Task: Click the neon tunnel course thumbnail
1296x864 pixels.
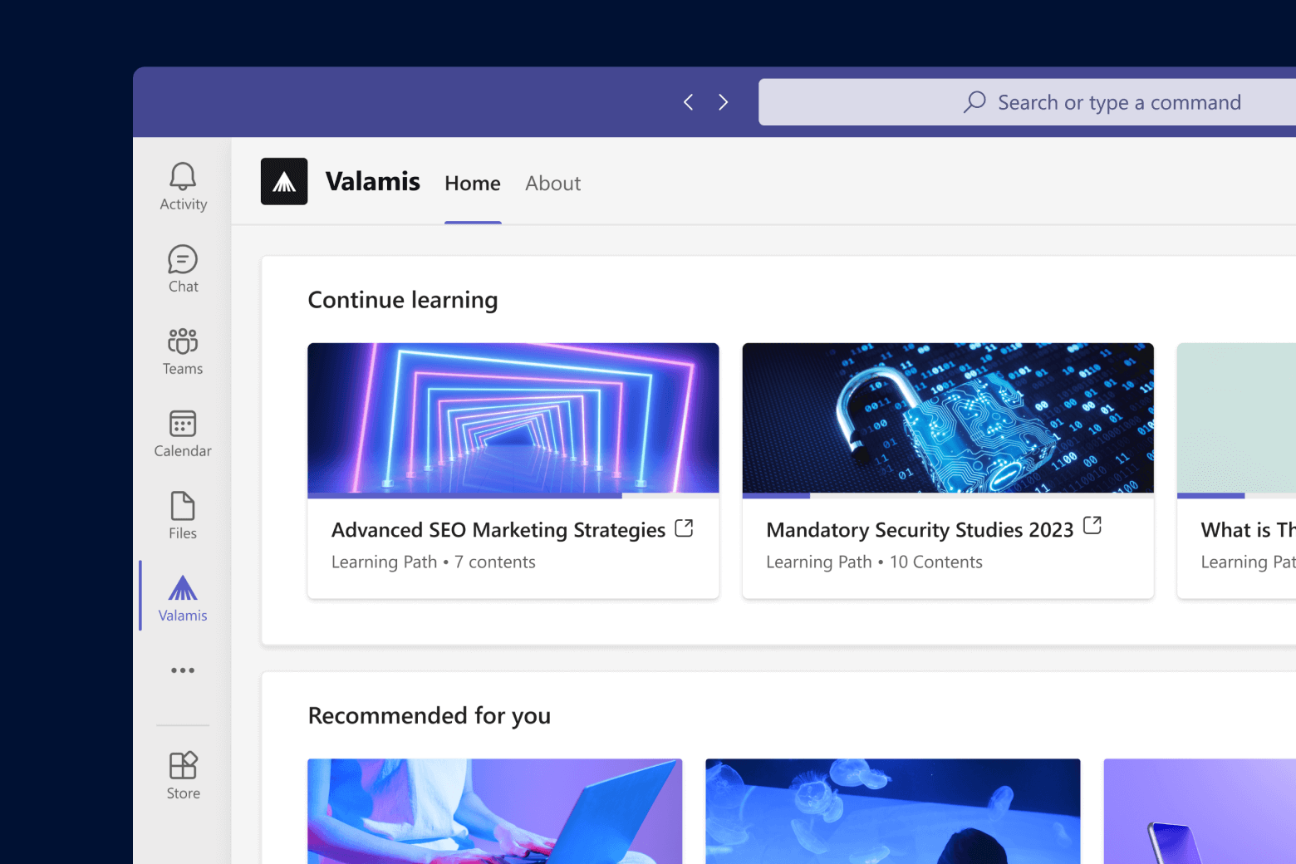Action: click(513, 418)
